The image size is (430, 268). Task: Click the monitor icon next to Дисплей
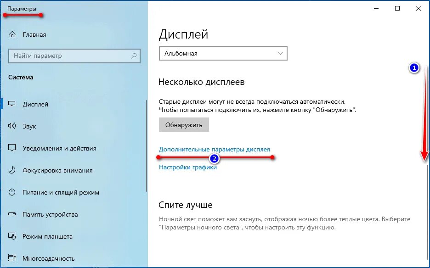[x=12, y=104]
